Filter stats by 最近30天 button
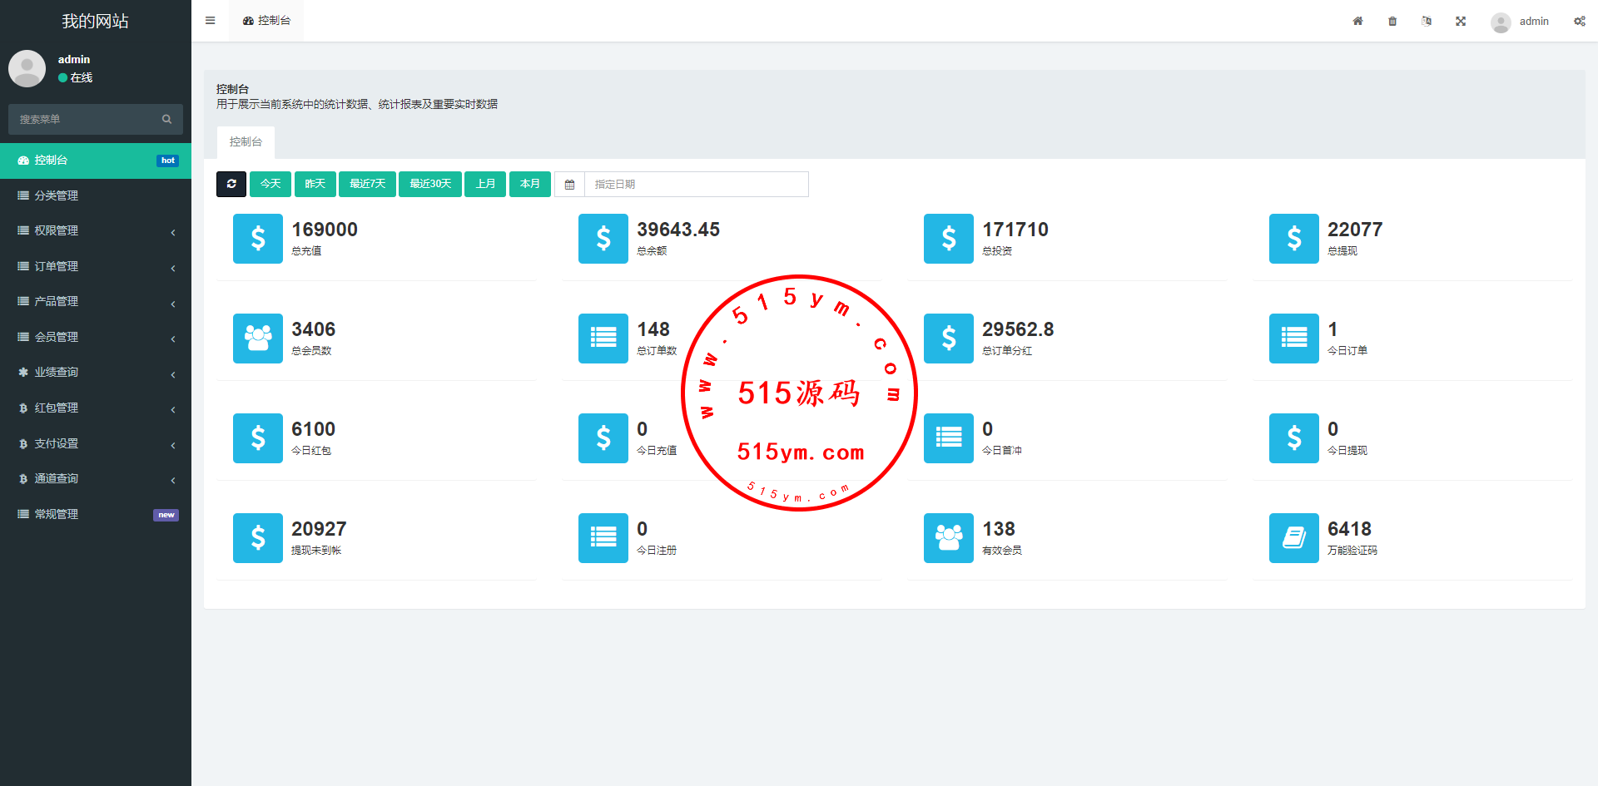 pyautogui.click(x=430, y=184)
